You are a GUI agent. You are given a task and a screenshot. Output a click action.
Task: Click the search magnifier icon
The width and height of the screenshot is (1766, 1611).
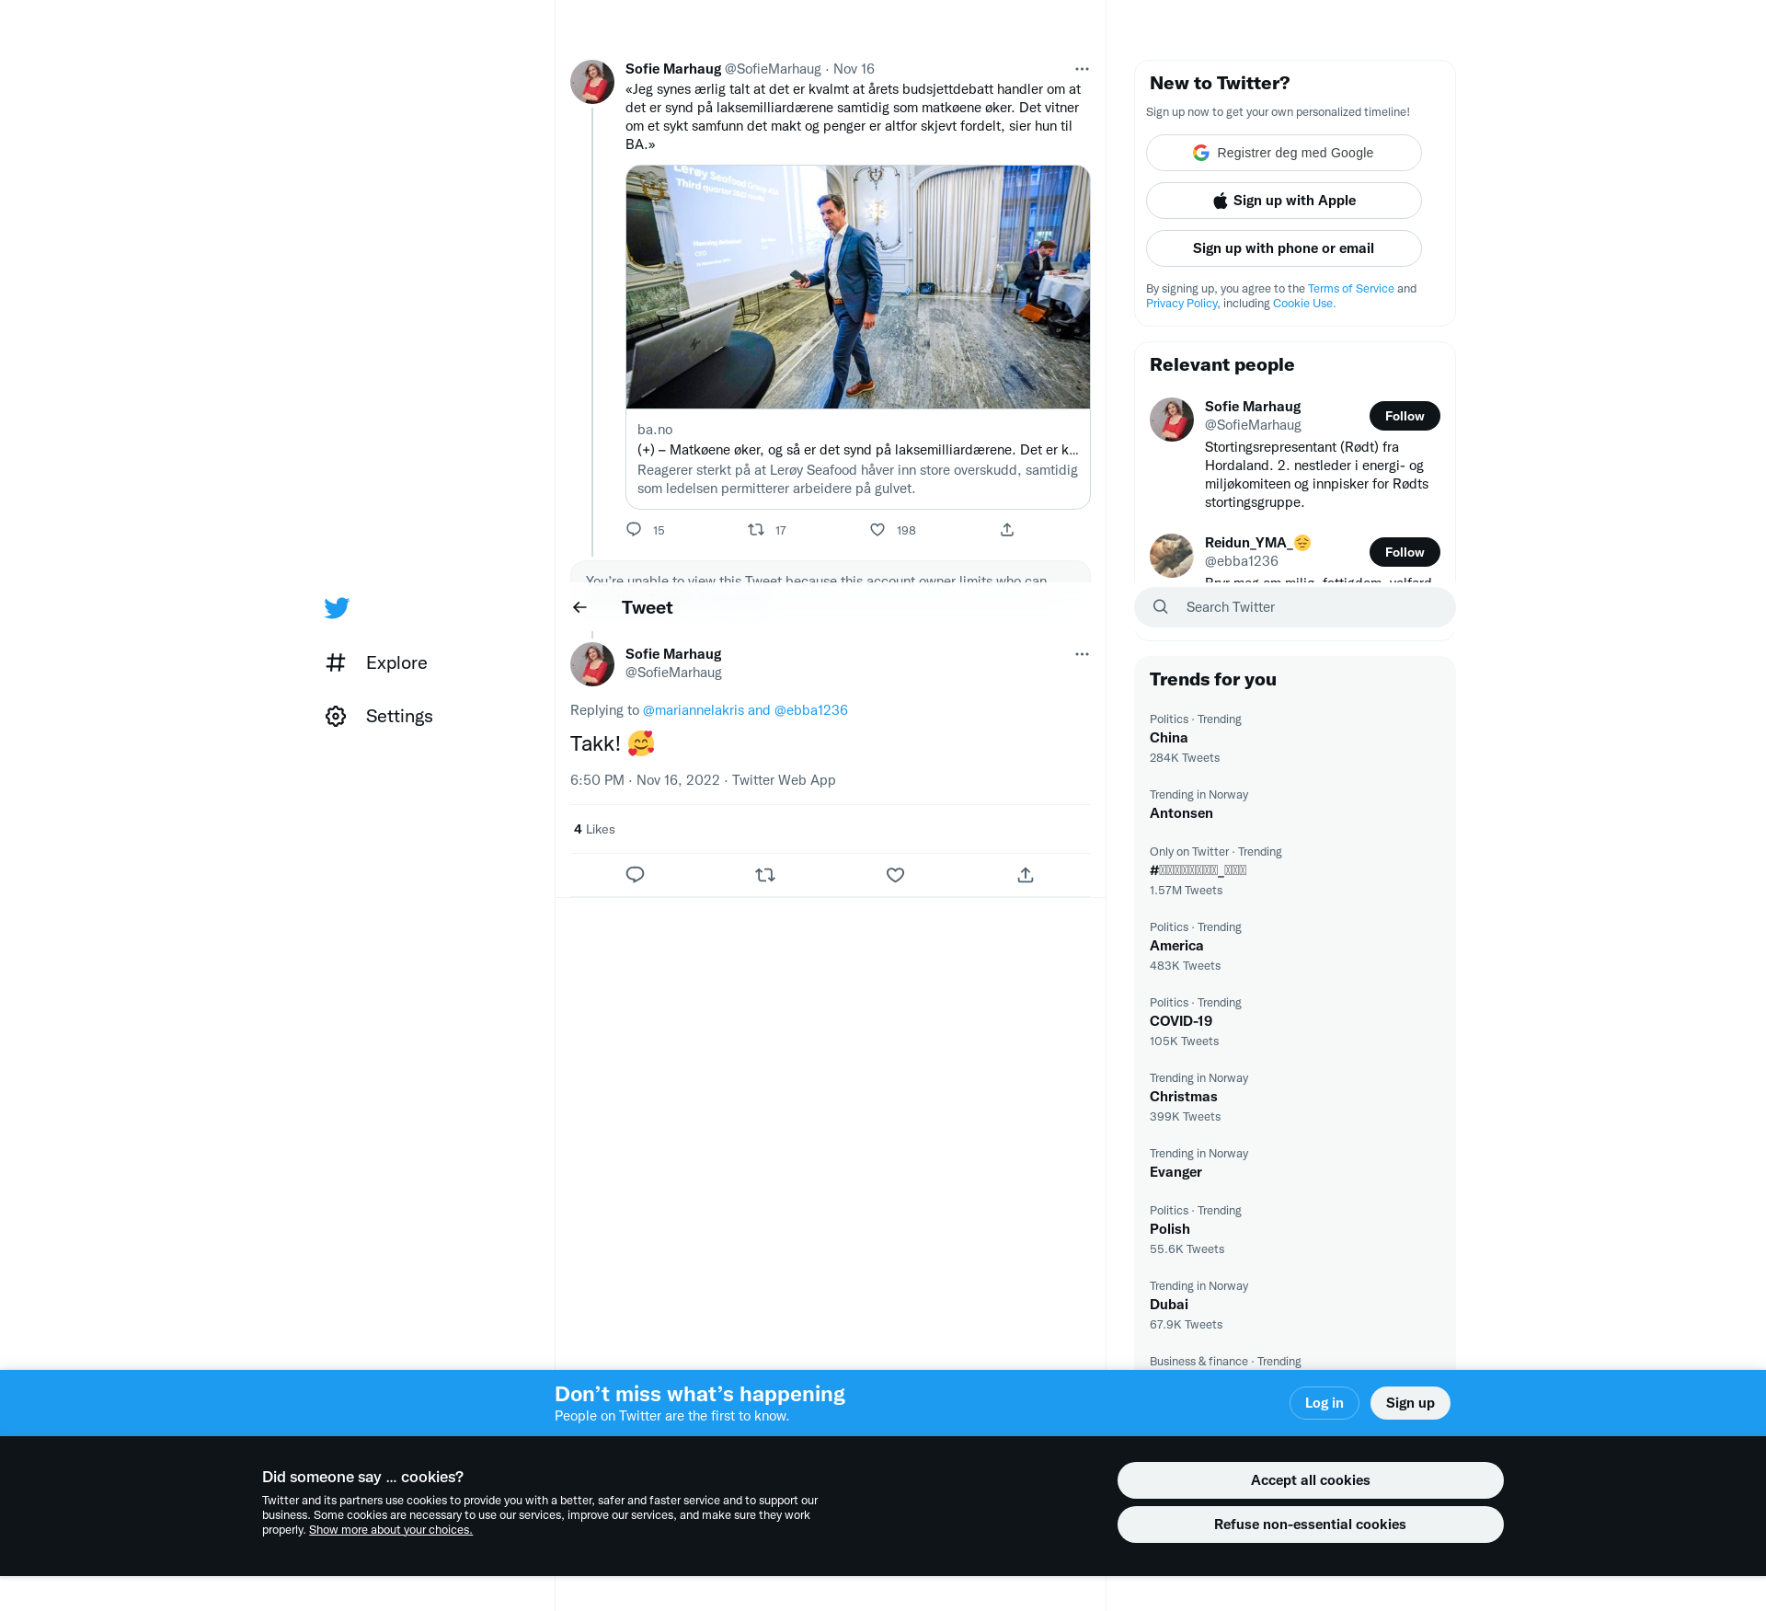[x=1161, y=607]
